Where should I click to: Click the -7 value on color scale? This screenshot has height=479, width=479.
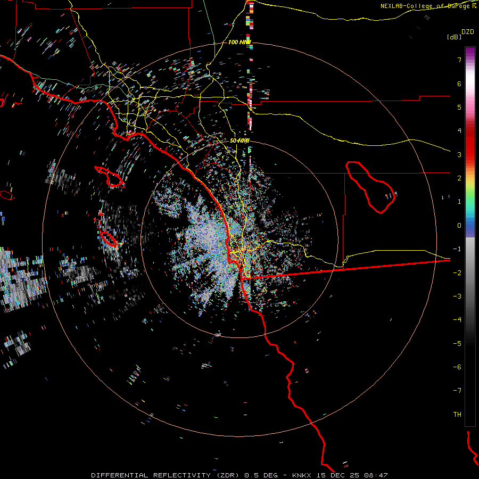[457, 391]
